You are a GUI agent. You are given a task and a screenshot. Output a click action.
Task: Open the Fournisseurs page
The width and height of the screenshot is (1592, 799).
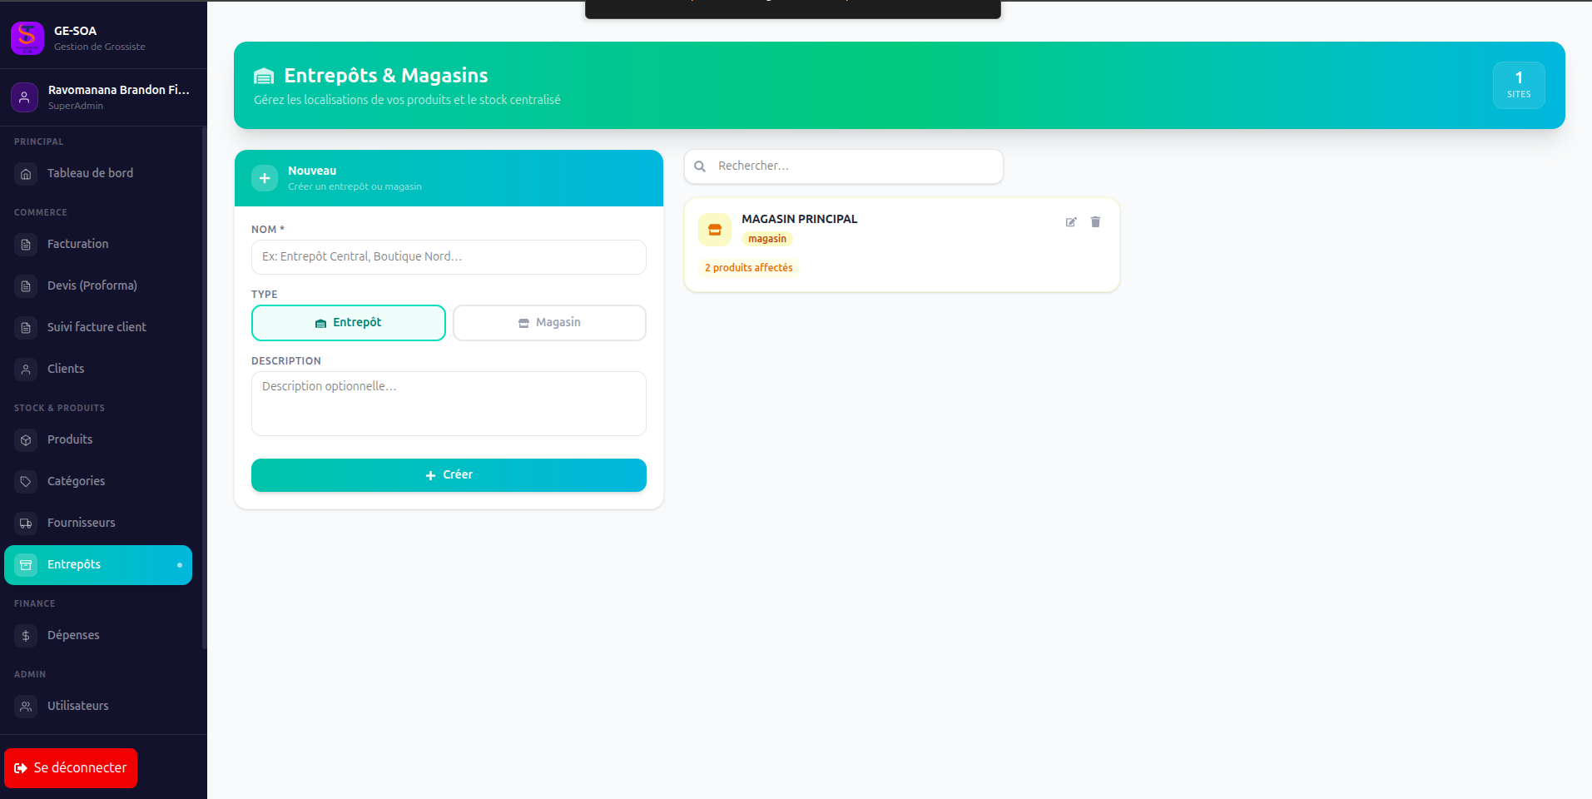[x=98, y=524]
